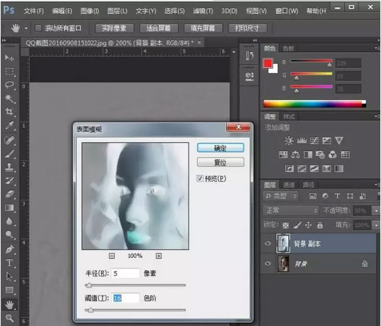This screenshot has width=381, height=326.
Task: Open the Hand tool preset picker arrow
Action: point(26,28)
